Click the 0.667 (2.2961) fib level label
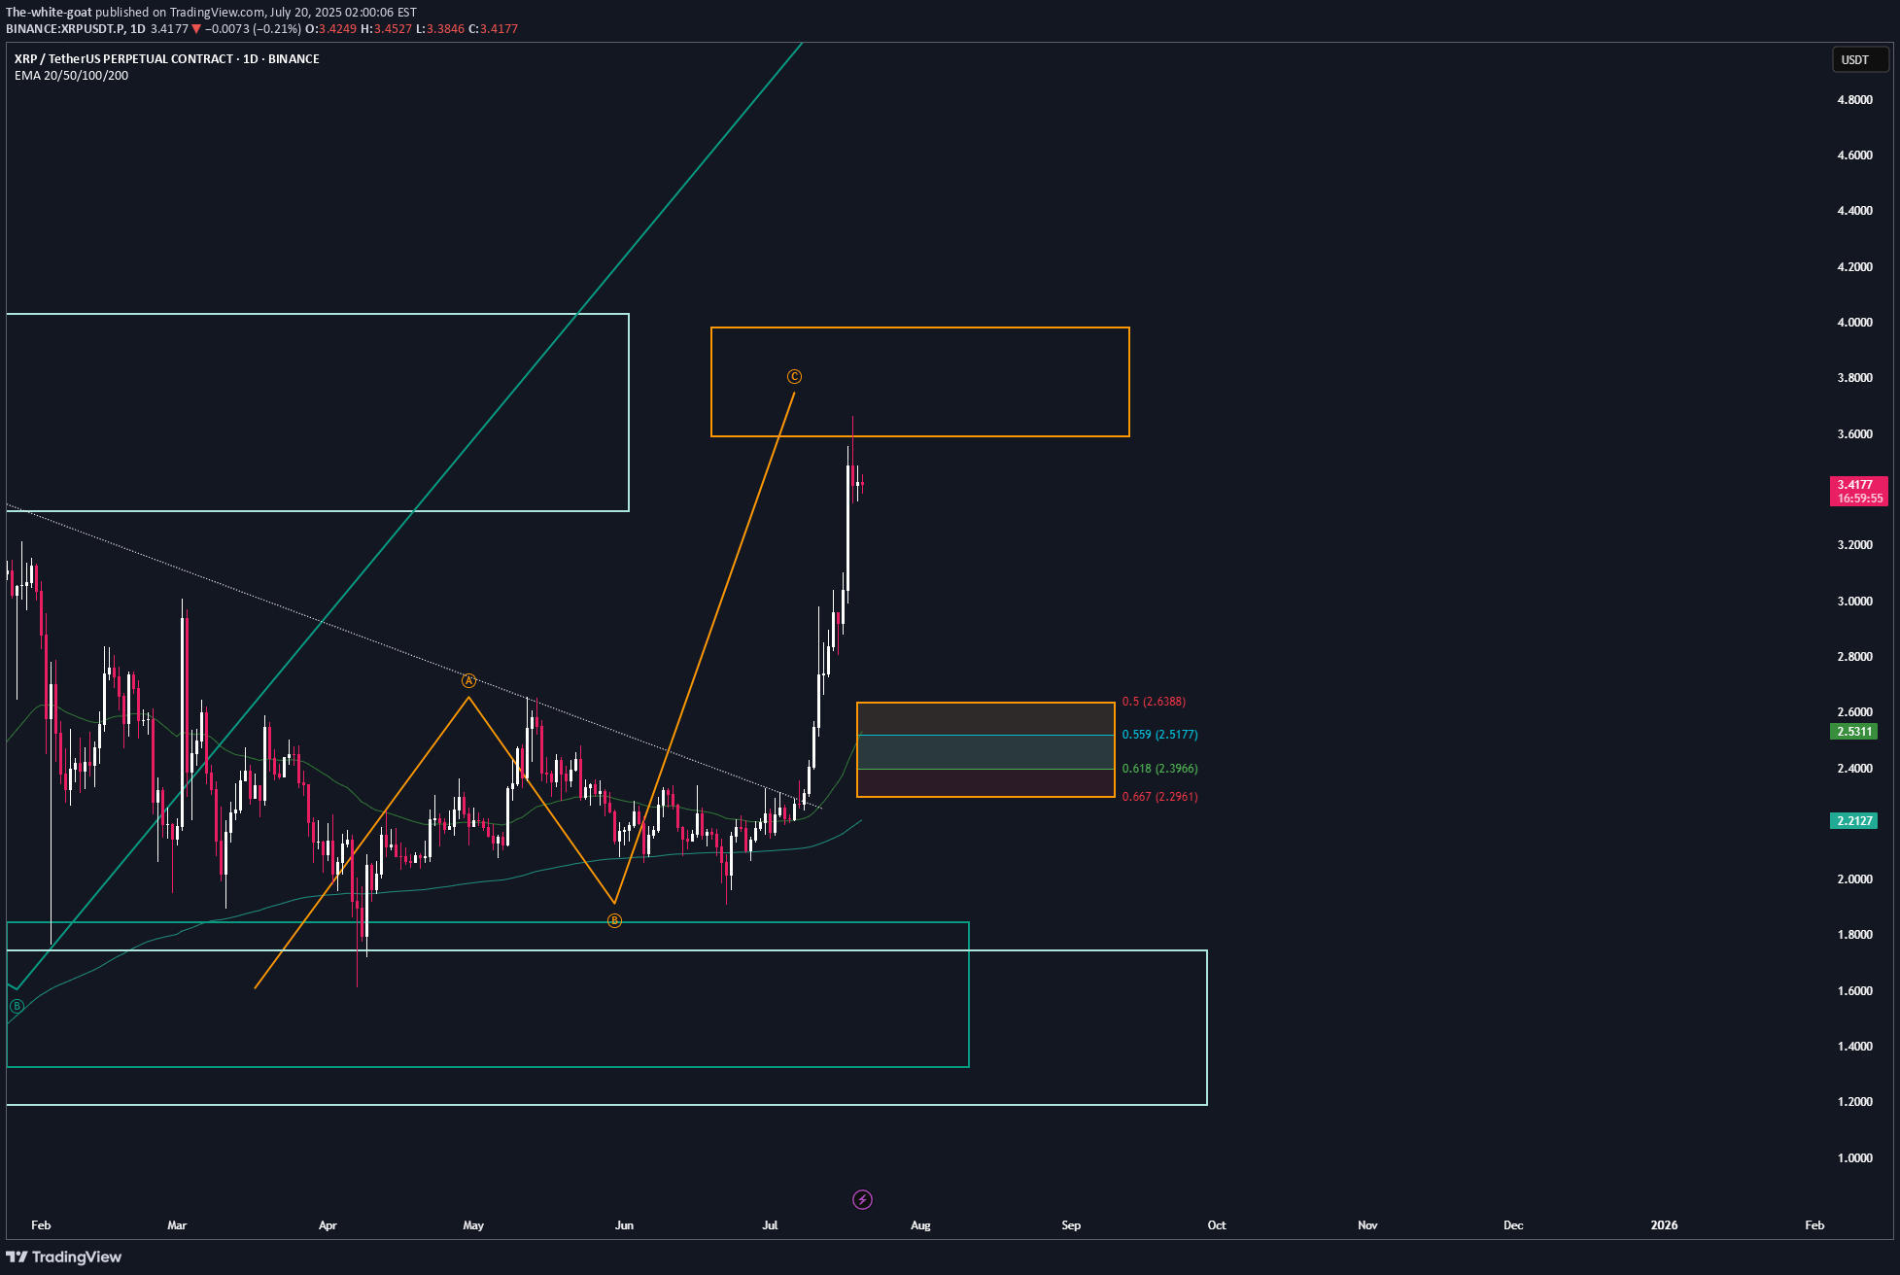1900x1275 pixels. [1159, 797]
